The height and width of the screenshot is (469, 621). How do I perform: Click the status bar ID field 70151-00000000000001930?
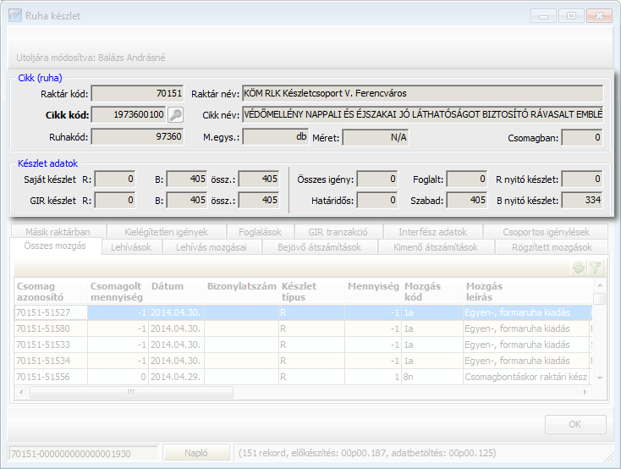[84, 453]
